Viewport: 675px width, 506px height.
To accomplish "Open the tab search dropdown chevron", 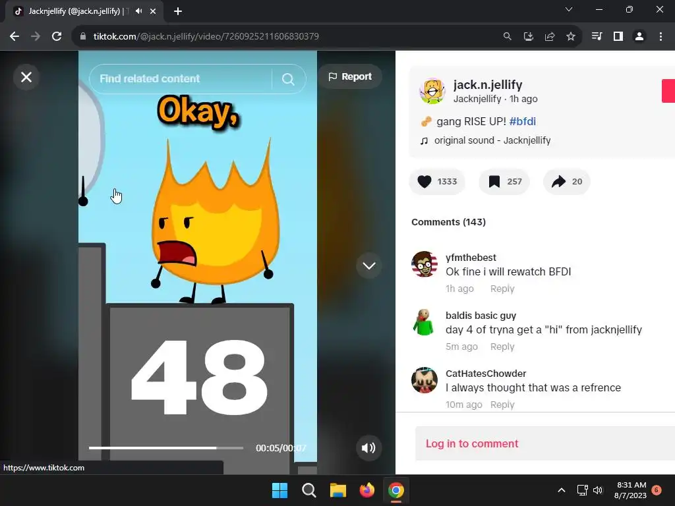I will point(569,9).
